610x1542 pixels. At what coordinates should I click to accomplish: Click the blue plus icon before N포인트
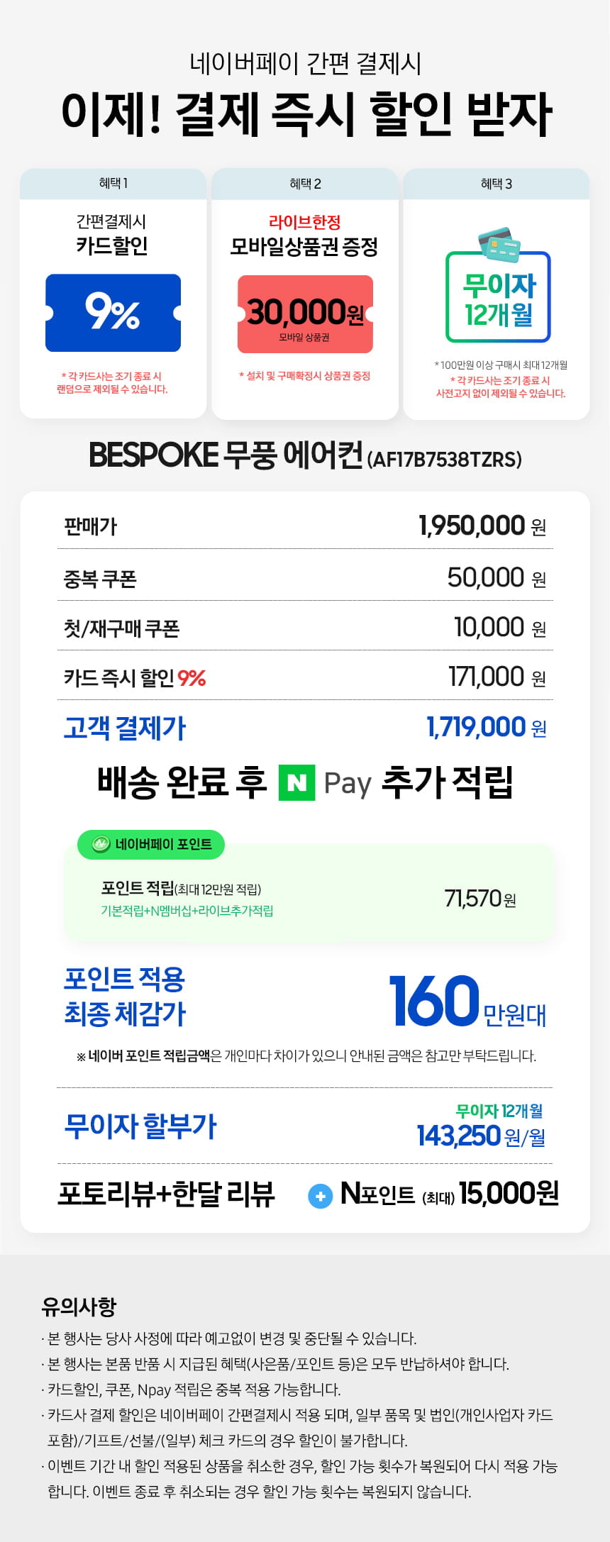click(321, 1197)
